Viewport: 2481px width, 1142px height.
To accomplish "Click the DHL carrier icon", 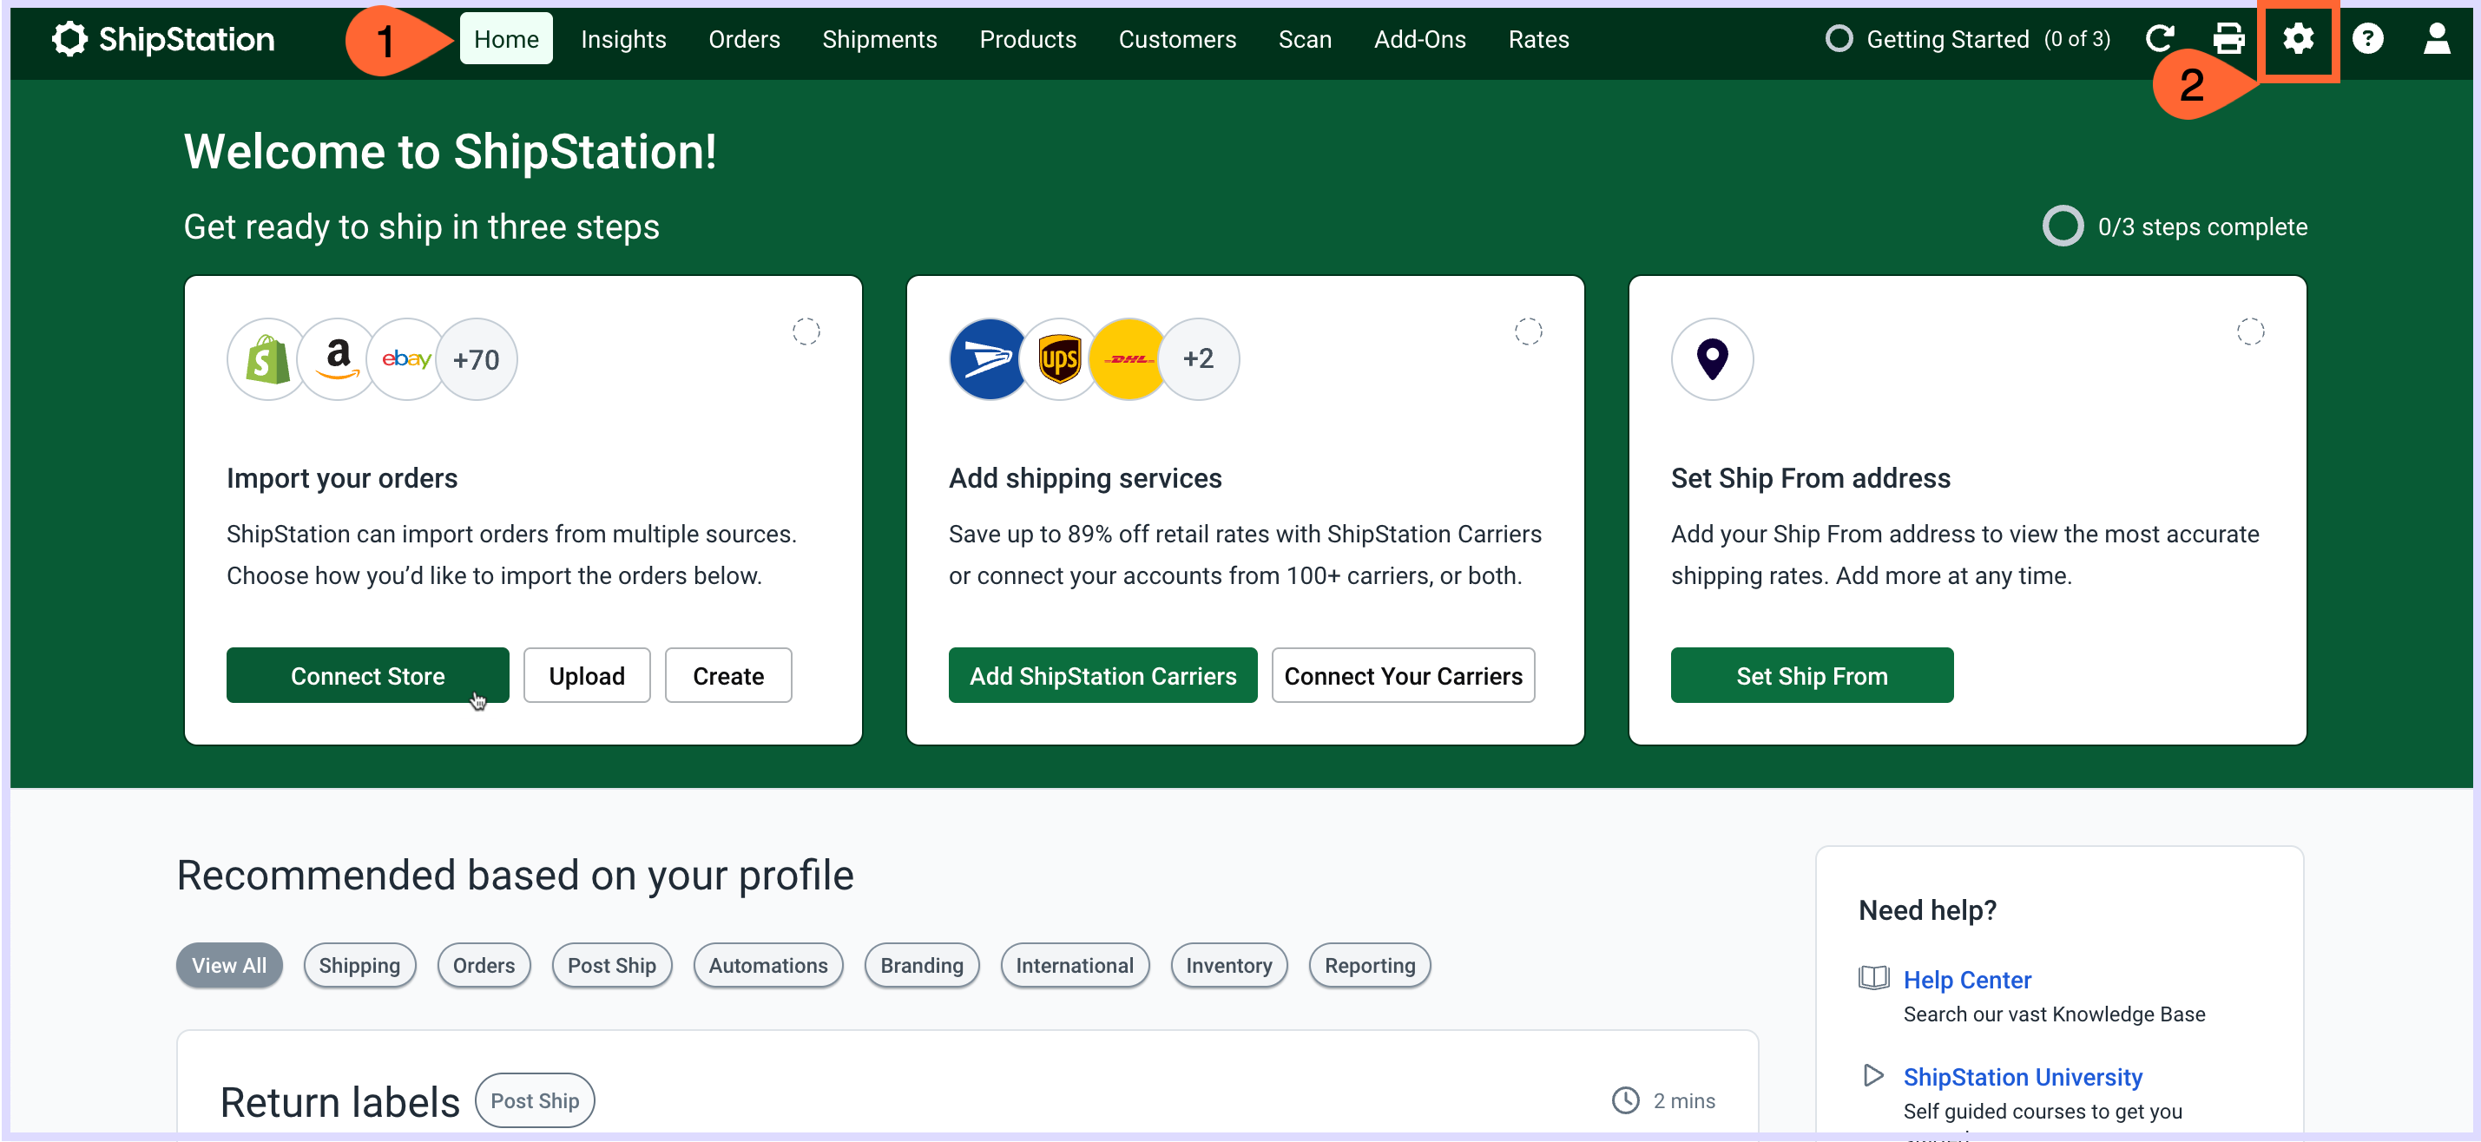I will 1129,359.
